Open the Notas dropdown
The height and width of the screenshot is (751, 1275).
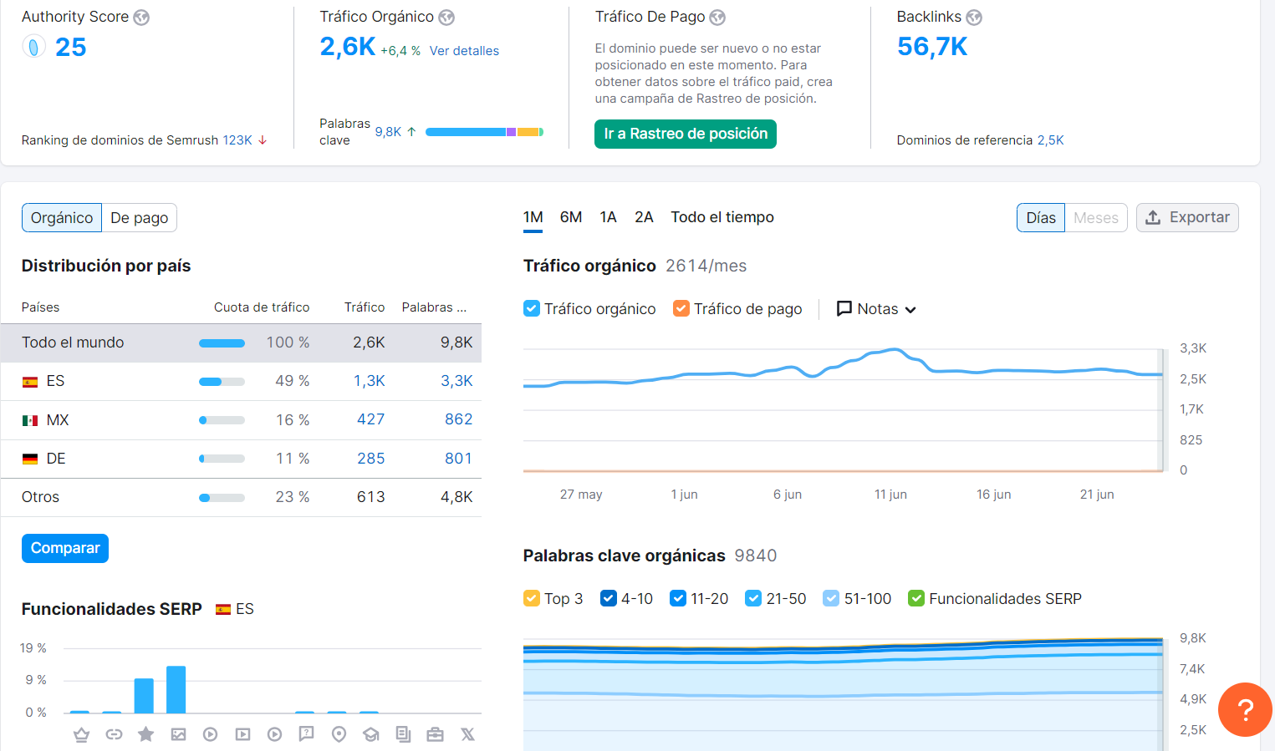click(x=876, y=309)
